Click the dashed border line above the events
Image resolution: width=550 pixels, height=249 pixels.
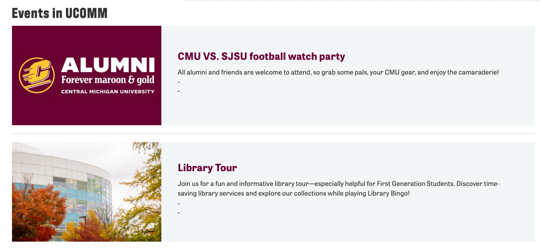[x=360, y=1]
